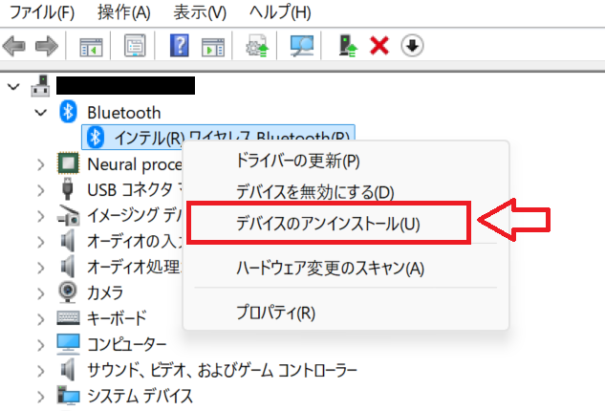Expand the Neural processors category
The width and height of the screenshot is (605, 411).
(41, 164)
